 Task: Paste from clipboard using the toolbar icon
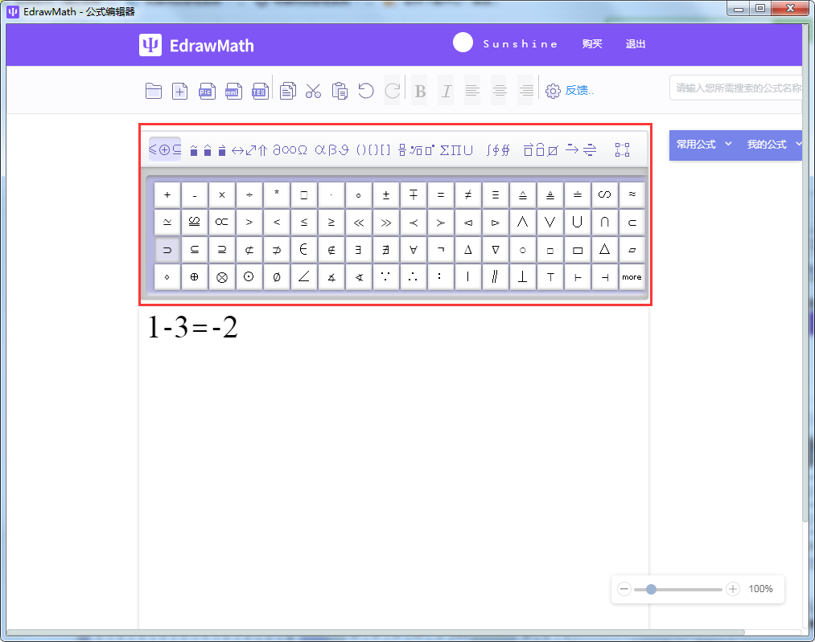click(x=340, y=91)
